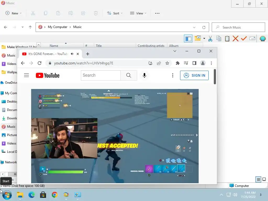Expand the New dropdown in Explorer
Image resolution: width=268 pixels, height=201 pixels.
pos(14,13)
